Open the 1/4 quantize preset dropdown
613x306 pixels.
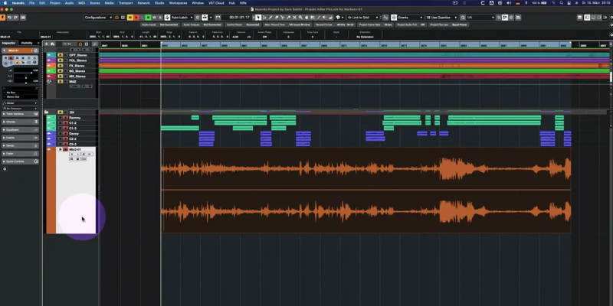pyautogui.click(x=480, y=17)
